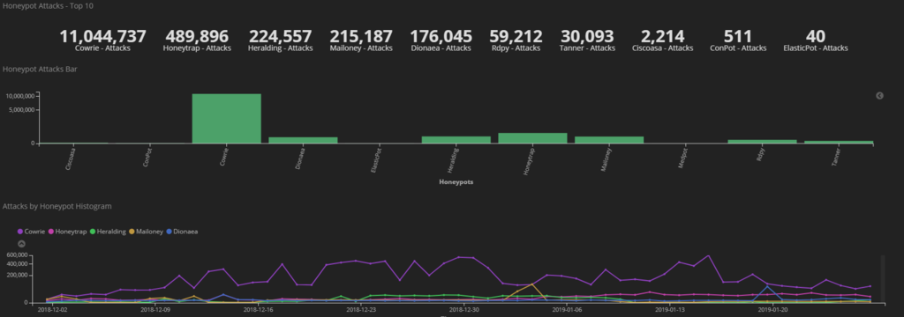Click the 224,557 Heralding attacks metric

point(280,41)
